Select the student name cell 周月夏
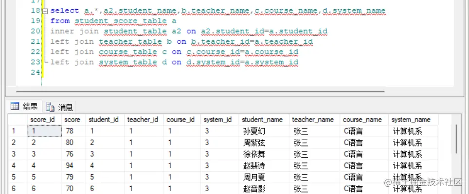469x194 pixels. (264, 177)
